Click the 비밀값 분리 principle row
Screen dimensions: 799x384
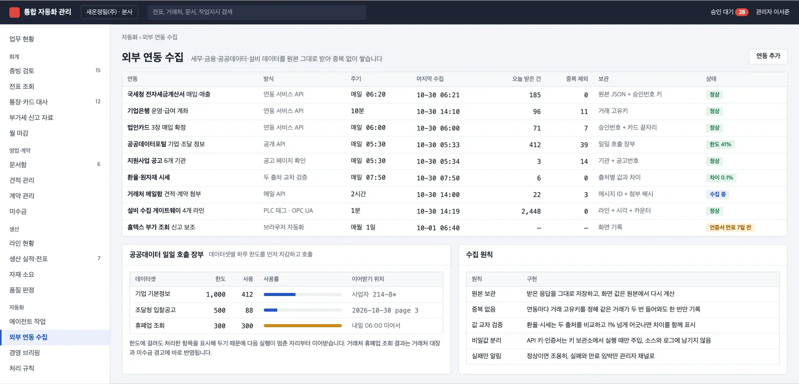pyautogui.click(x=623, y=340)
